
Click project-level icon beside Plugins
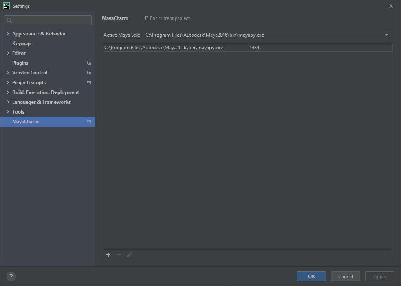click(89, 63)
